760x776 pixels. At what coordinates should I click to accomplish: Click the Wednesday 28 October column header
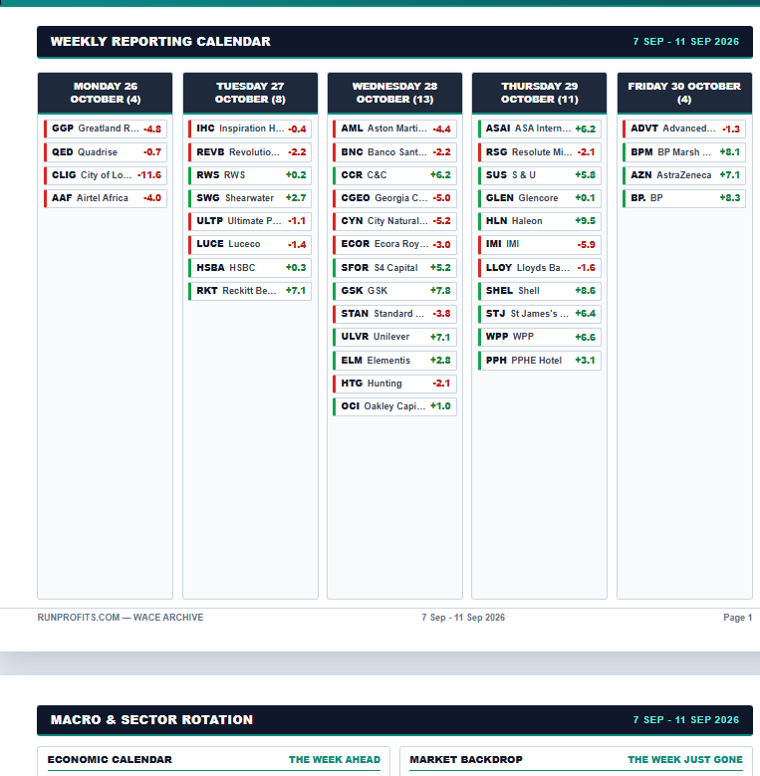click(394, 93)
